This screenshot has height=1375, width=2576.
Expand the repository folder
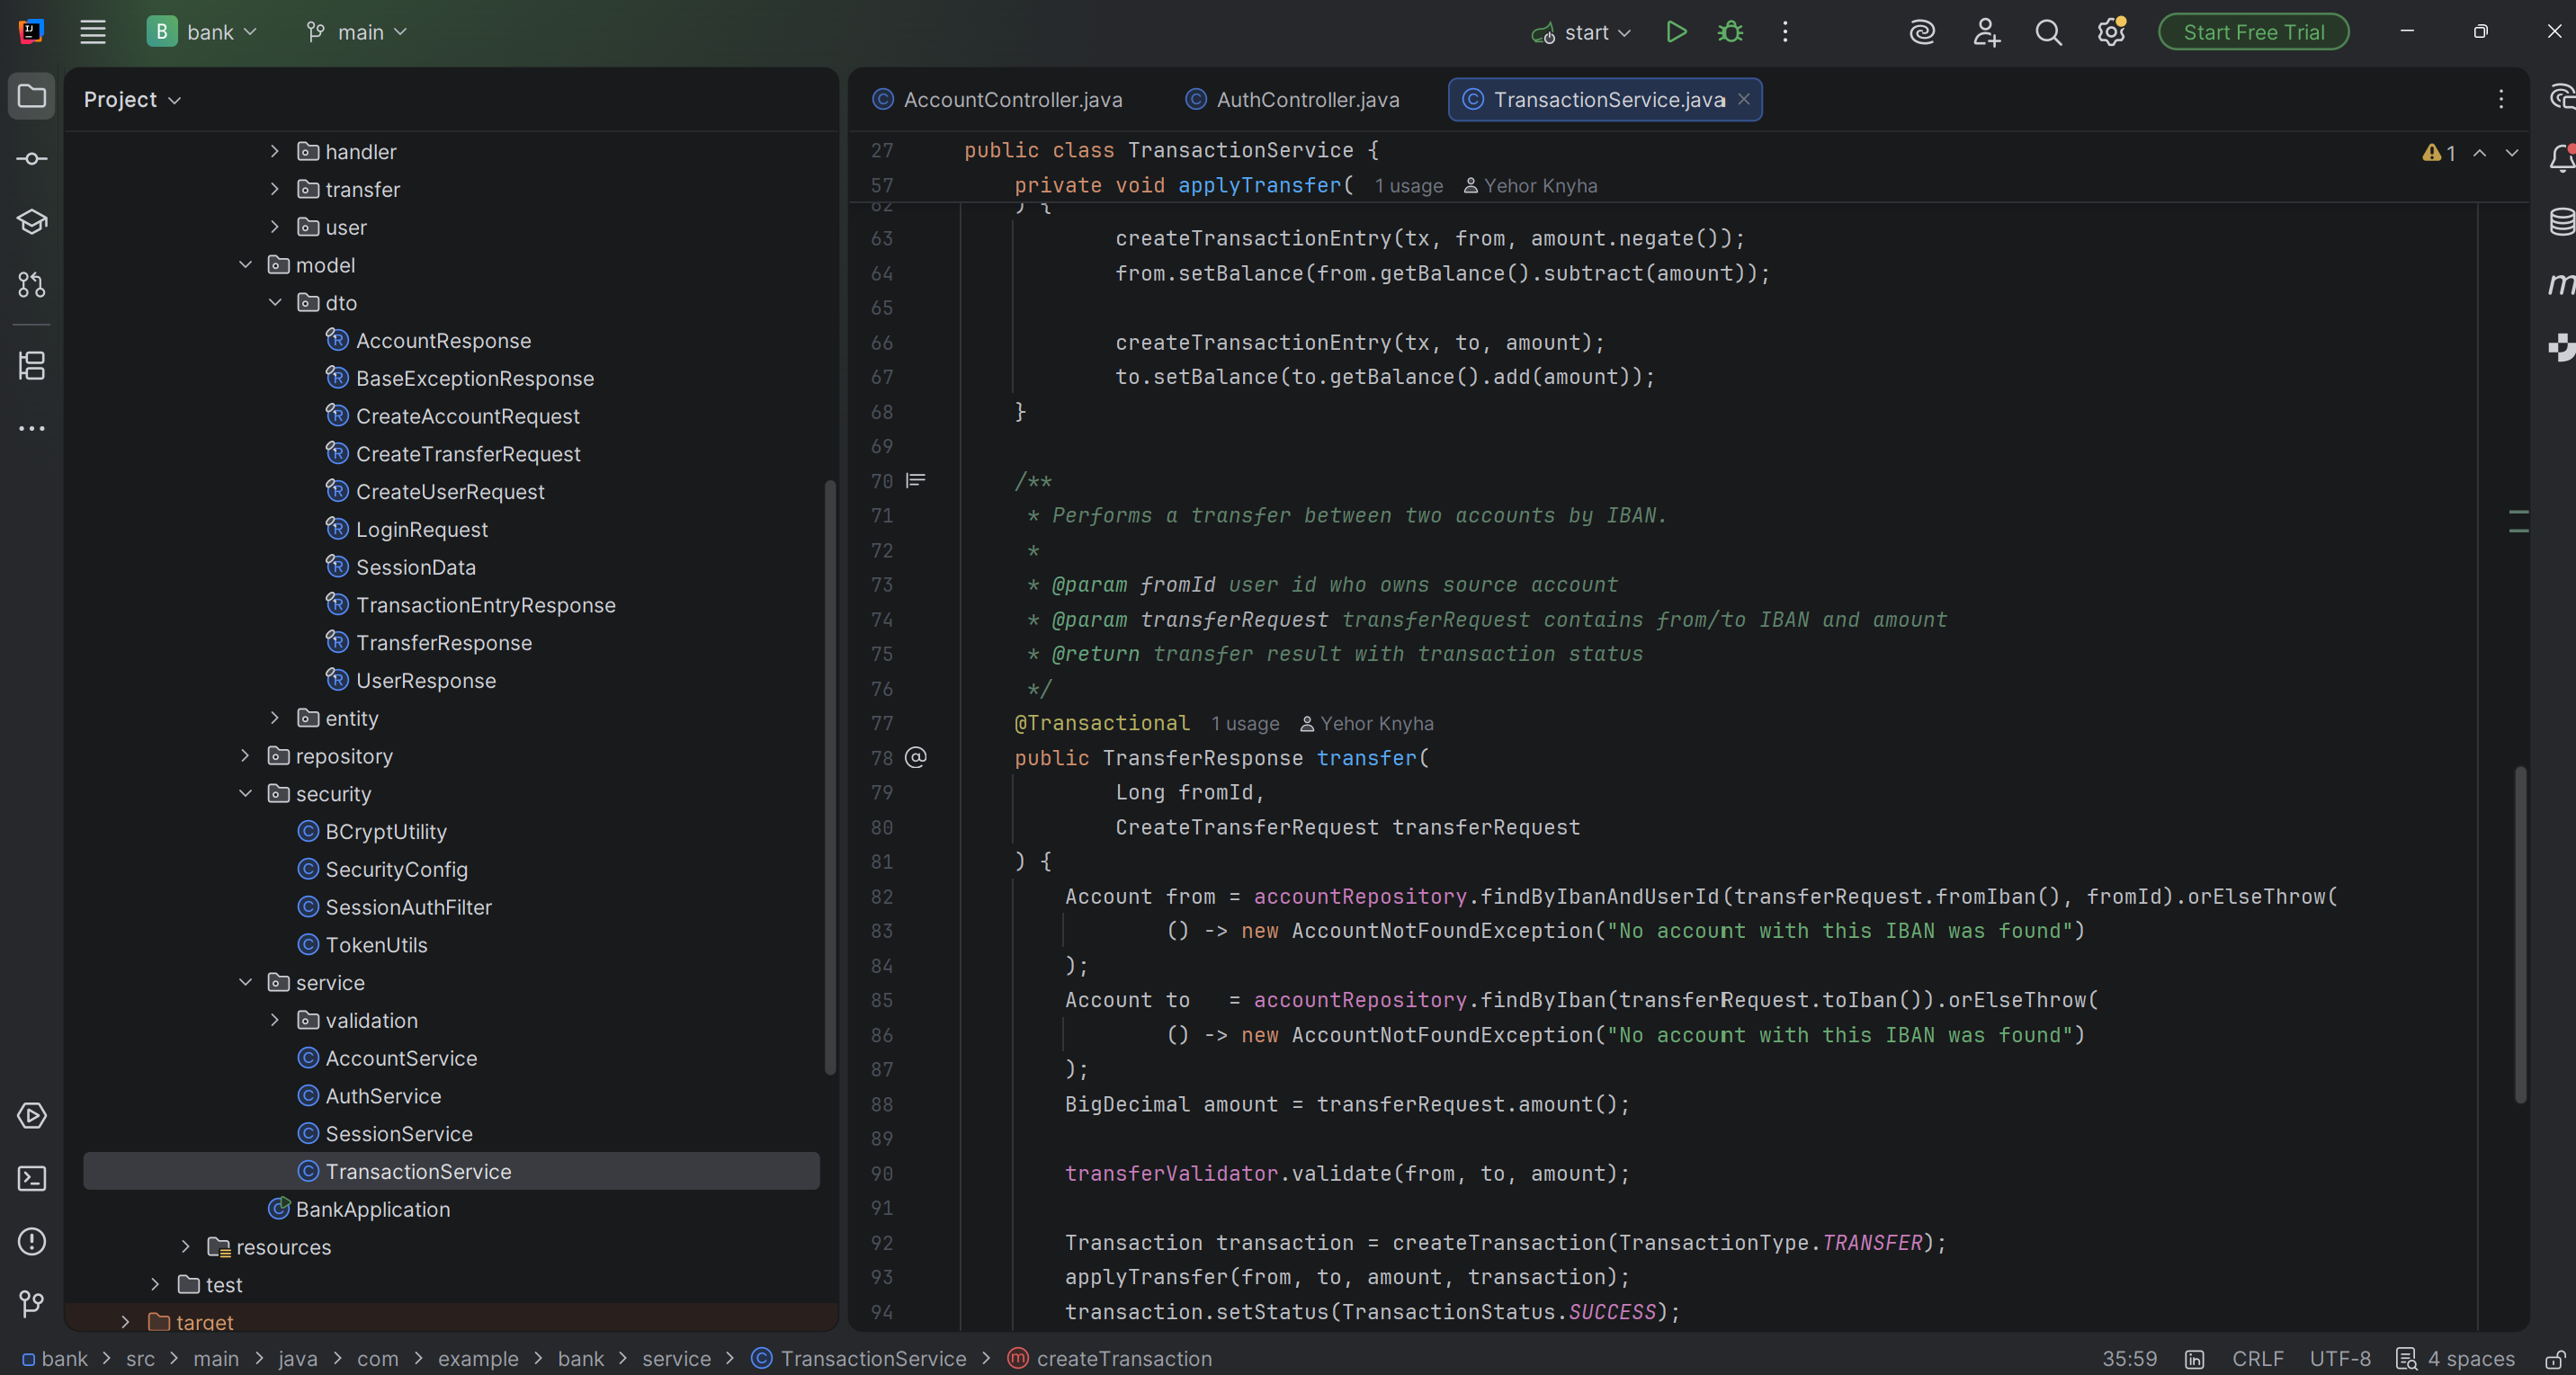pos(245,756)
